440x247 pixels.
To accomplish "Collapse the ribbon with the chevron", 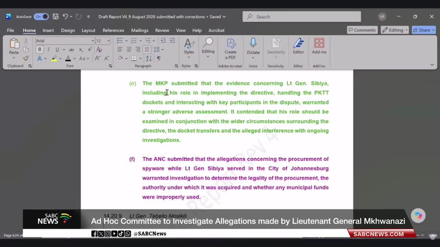I will tap(432, 64).
